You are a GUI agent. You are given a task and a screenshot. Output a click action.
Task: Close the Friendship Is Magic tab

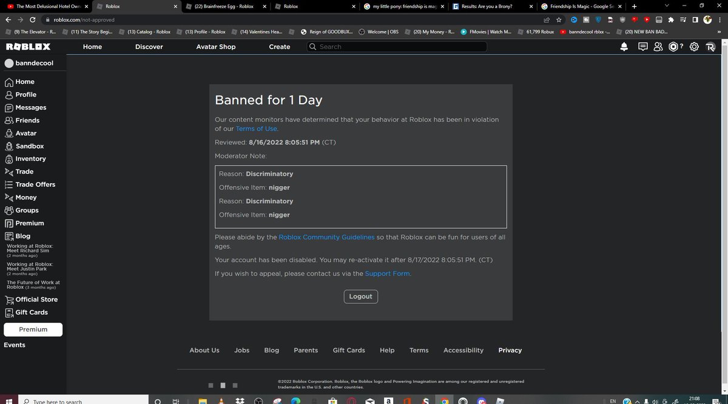click(621, 6)
